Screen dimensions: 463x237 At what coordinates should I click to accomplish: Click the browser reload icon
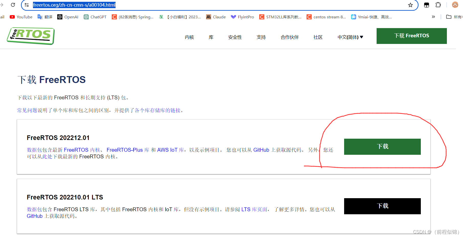(x=13, y=5)
